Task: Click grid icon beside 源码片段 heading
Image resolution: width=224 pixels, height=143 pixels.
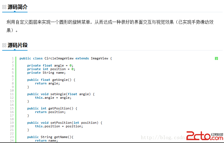Action: [x=4, y=45]
